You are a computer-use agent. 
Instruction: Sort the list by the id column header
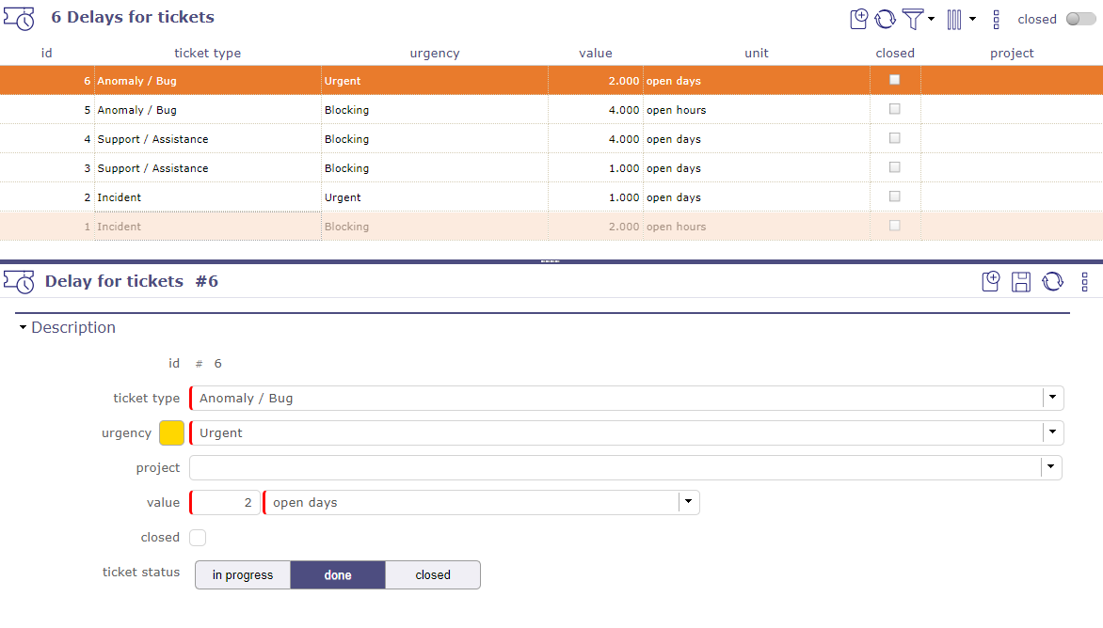(46, 53)
